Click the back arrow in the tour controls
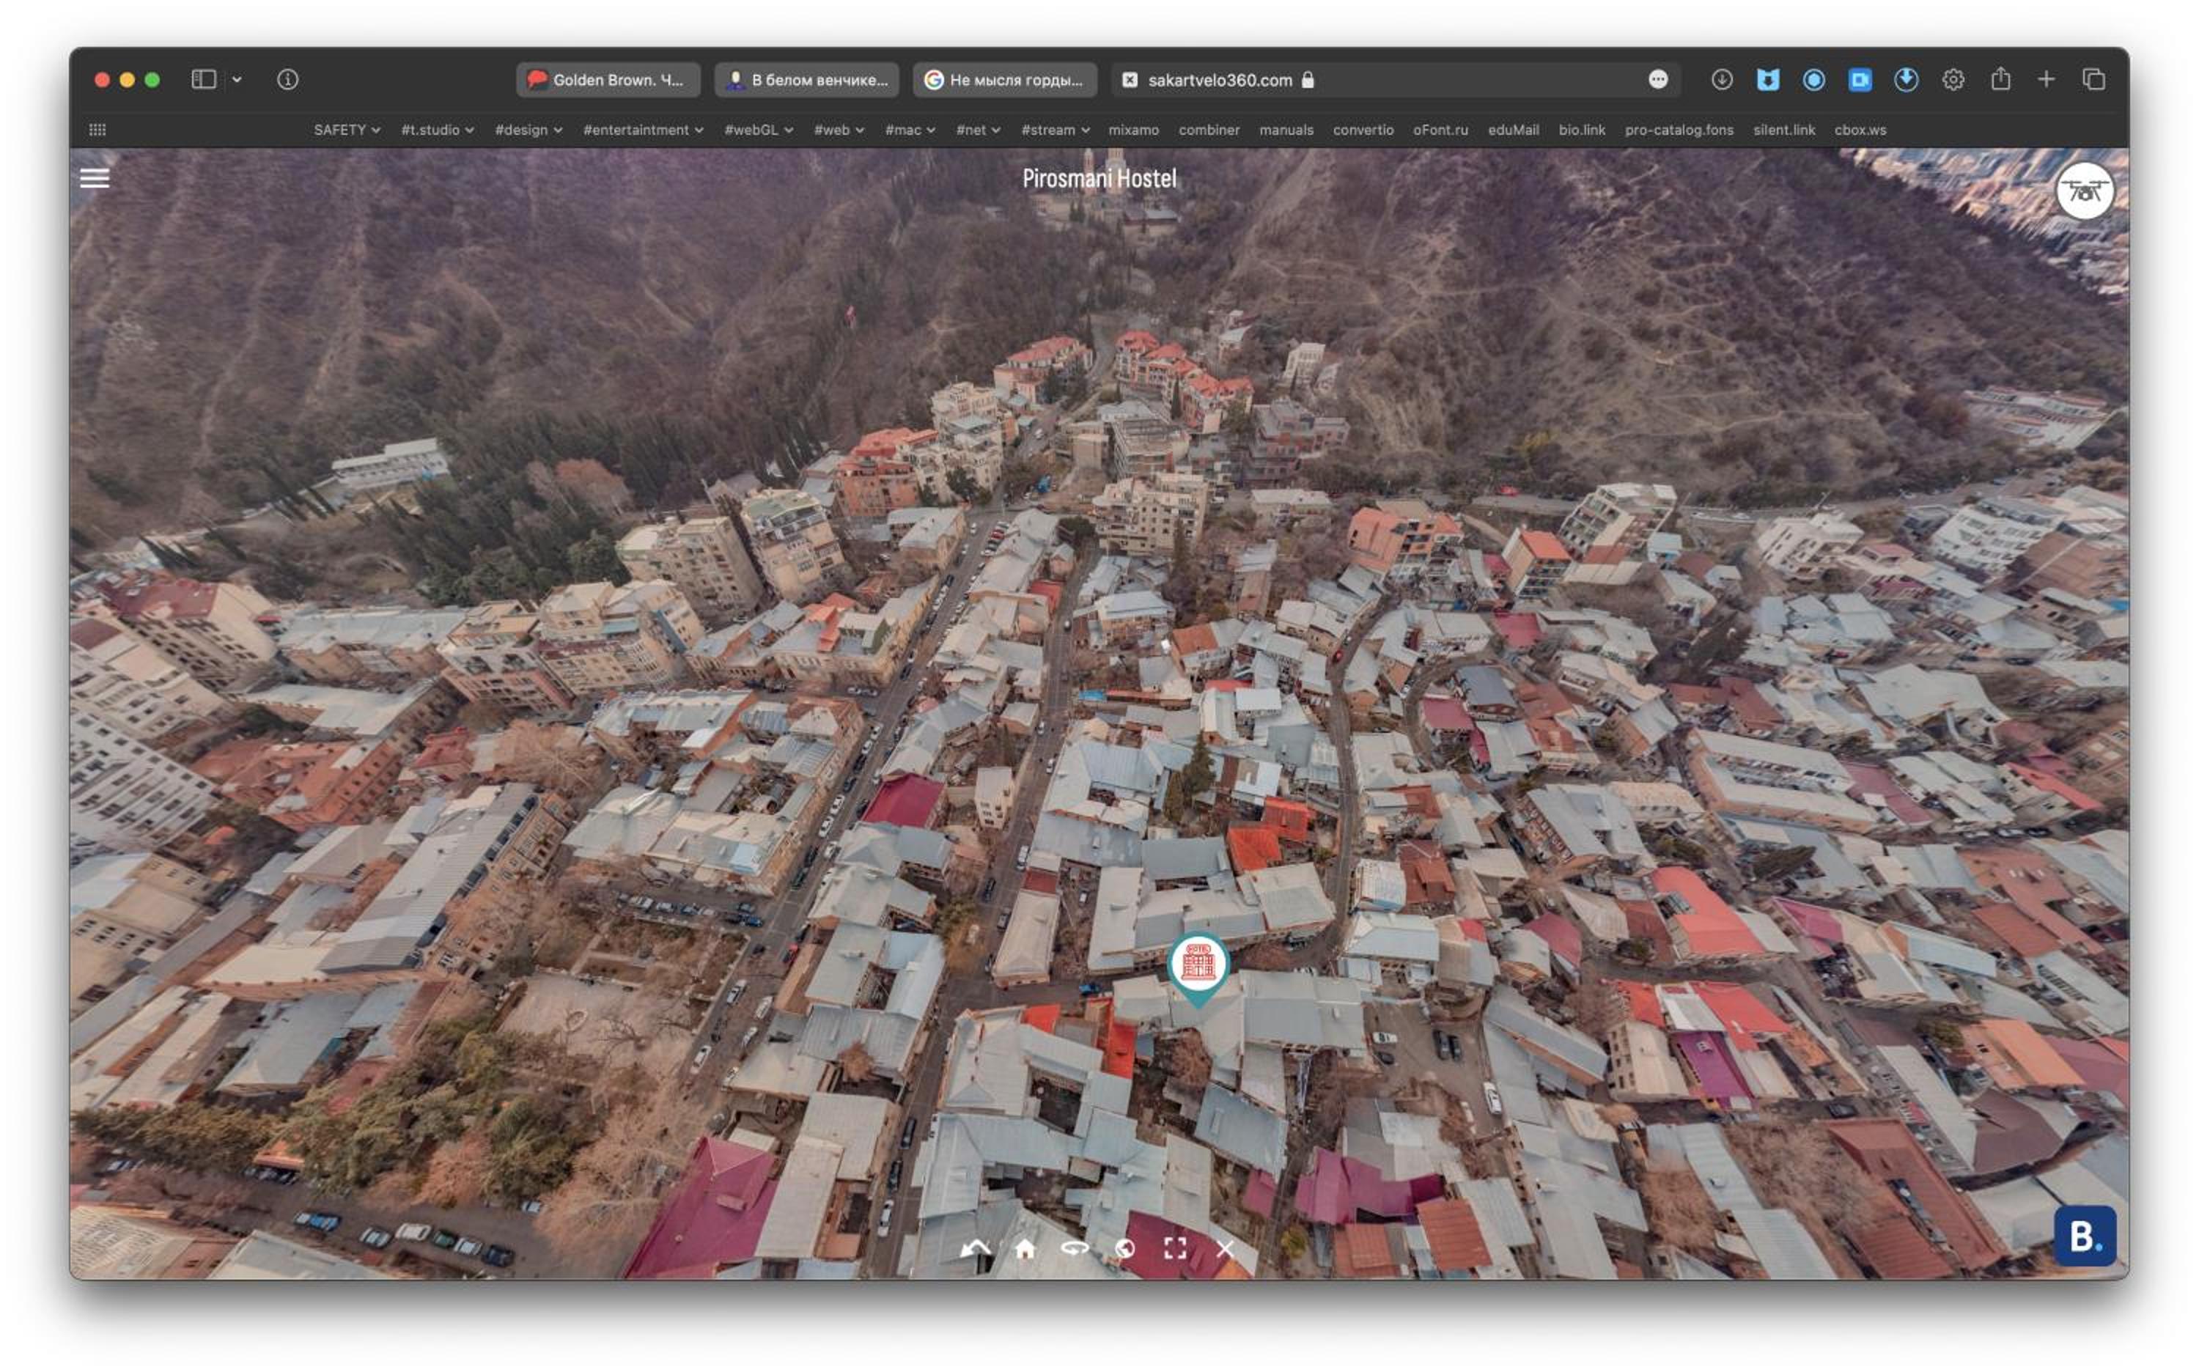Image resolution: width=2199 pixels, height=1372 pixels. 975,1249
